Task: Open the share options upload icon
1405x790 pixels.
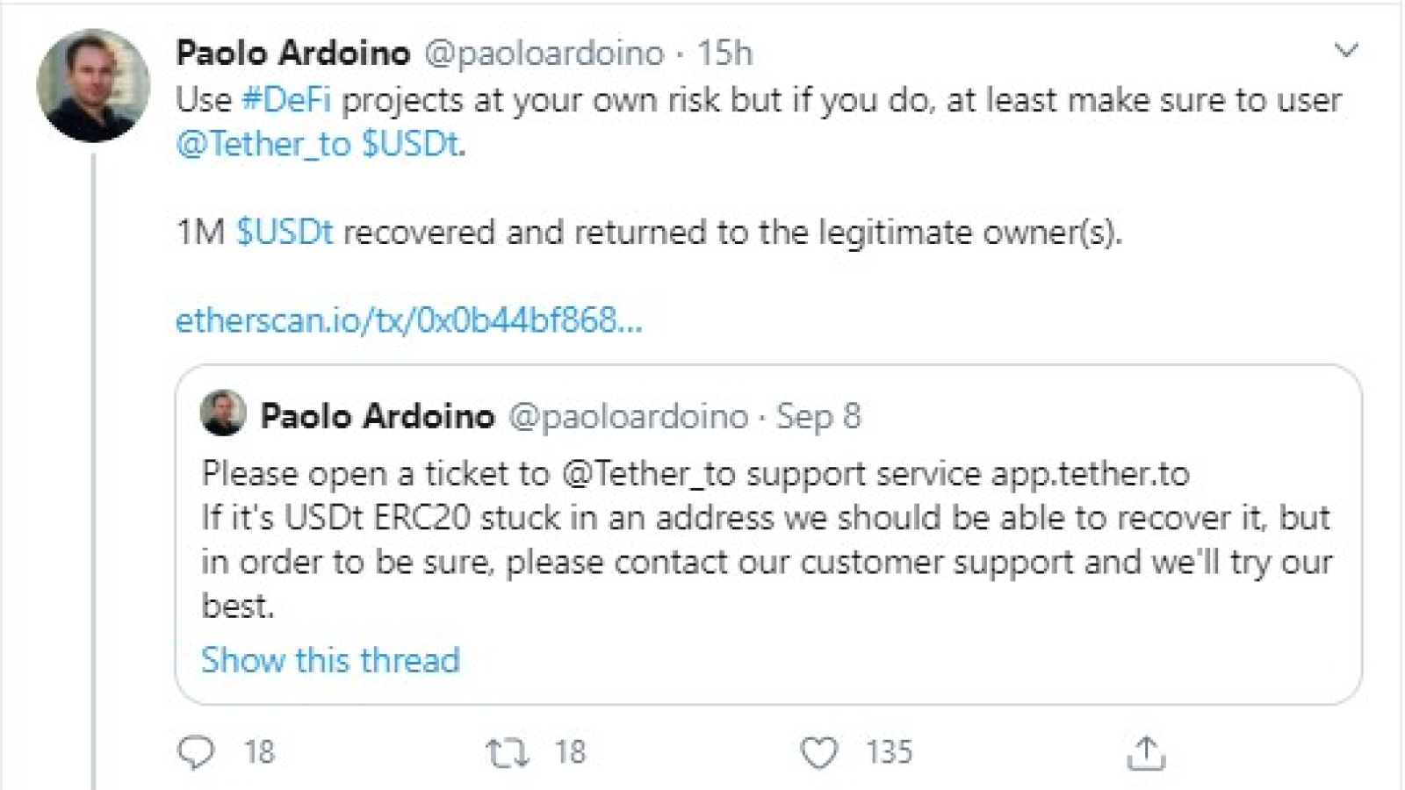Action: (1146, 753)
